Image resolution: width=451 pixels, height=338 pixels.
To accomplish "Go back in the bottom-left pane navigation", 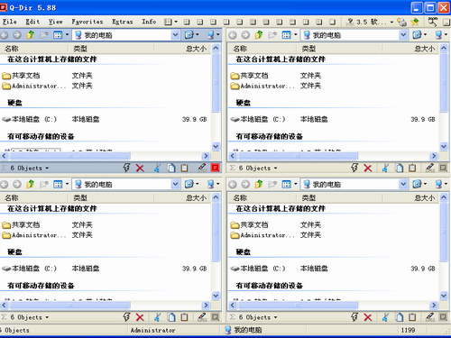I will 5,184.
